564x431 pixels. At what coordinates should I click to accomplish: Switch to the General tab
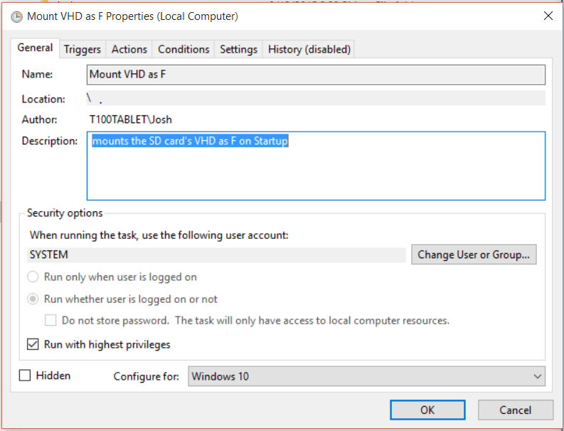point(35,48)
